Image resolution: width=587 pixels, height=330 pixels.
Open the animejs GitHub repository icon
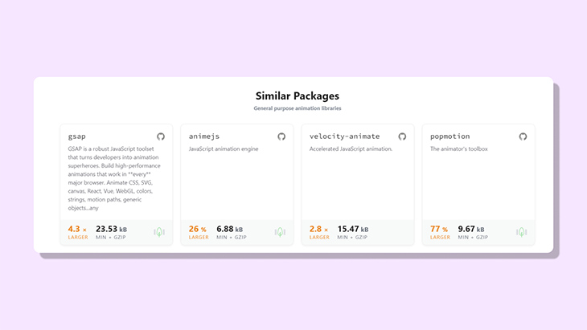(x=281, y=136)
